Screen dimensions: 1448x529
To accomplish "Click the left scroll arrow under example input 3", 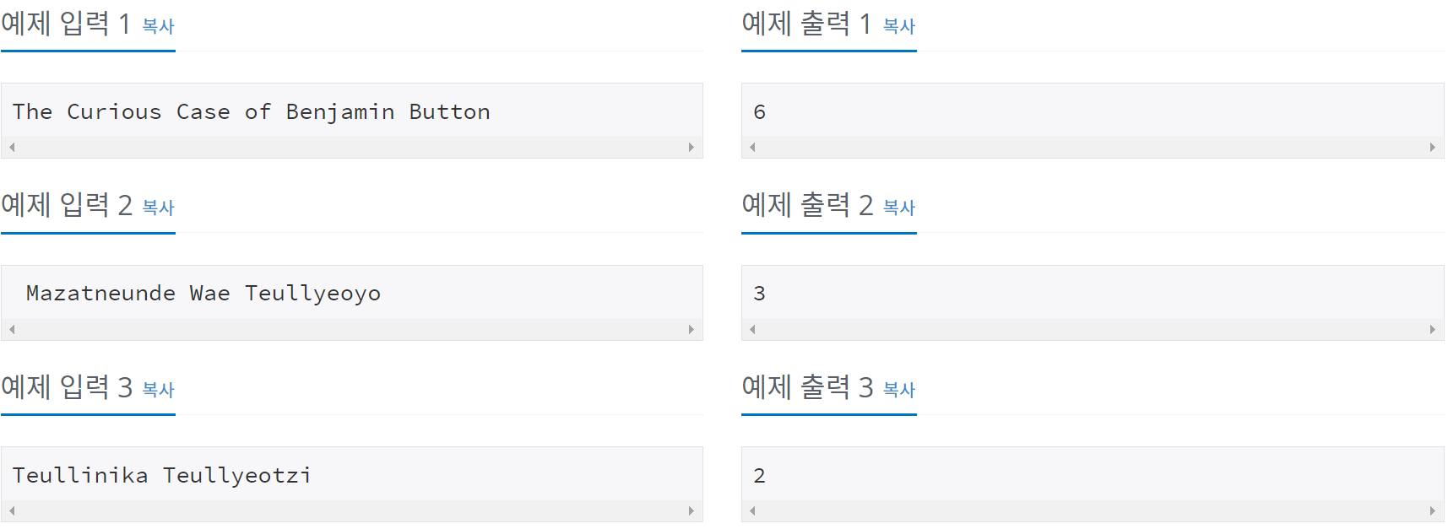I will click(12, 510).
